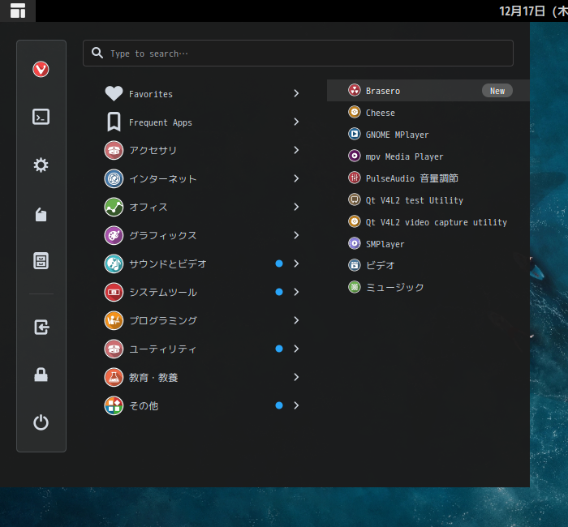Lock screen using padlock icon
The height and width of the screenshot is (527, 568).
(41, 375)
